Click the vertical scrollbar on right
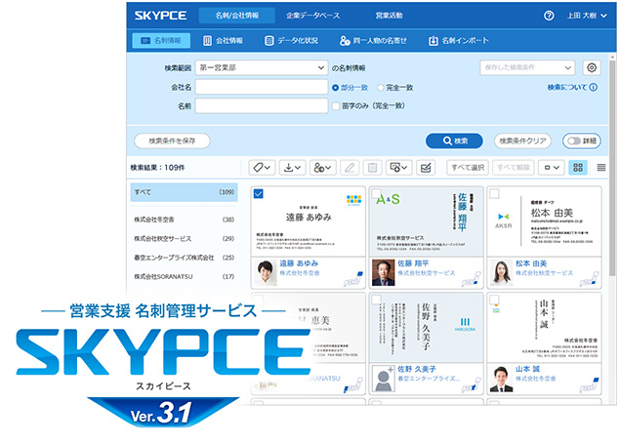 612,170
